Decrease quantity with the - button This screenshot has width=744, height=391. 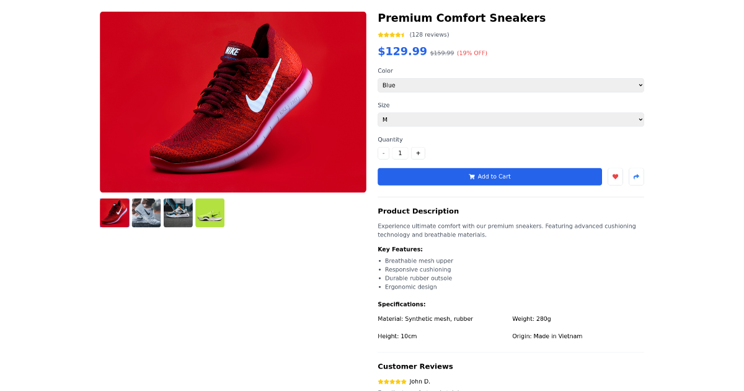click(x=383, y=153)
